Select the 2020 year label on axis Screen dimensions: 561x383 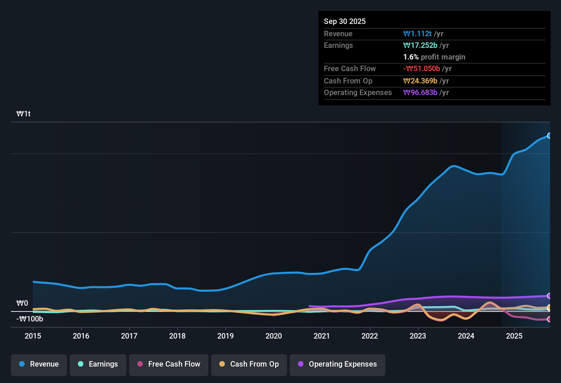[x=274, y=336]
